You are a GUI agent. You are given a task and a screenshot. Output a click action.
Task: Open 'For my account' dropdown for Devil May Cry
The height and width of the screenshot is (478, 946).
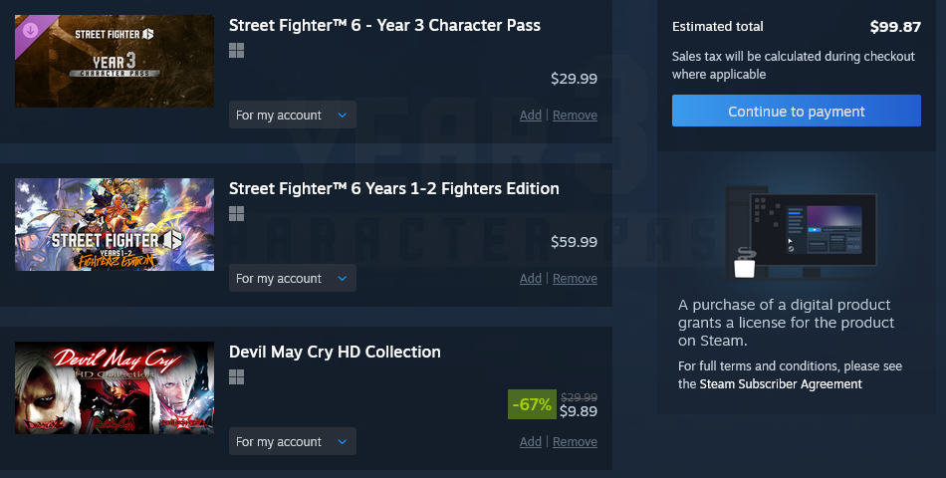[292, 442]
